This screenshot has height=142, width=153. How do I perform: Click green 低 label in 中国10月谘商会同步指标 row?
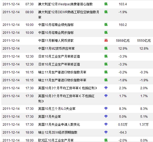coord(106,32)
